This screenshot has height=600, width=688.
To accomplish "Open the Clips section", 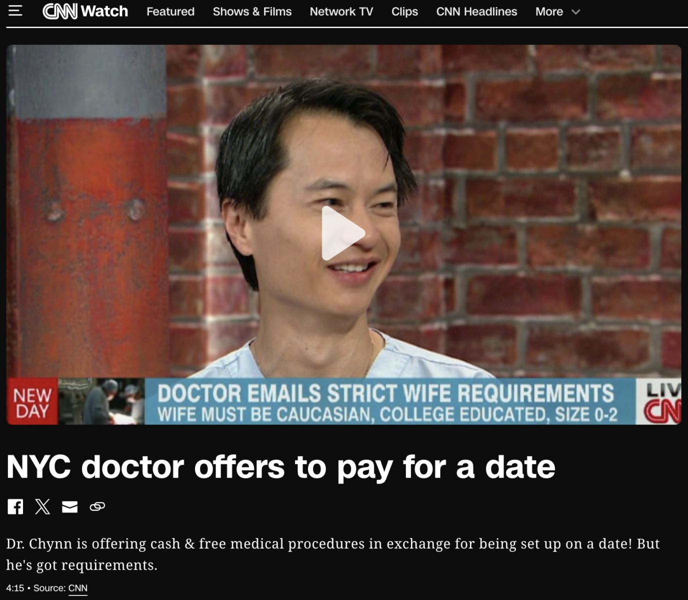I will (x=404, y=11).
